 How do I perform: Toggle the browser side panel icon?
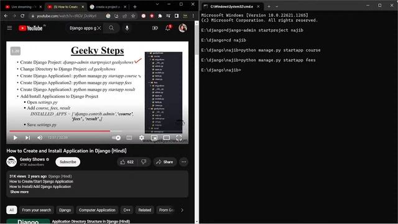point(177,16)
